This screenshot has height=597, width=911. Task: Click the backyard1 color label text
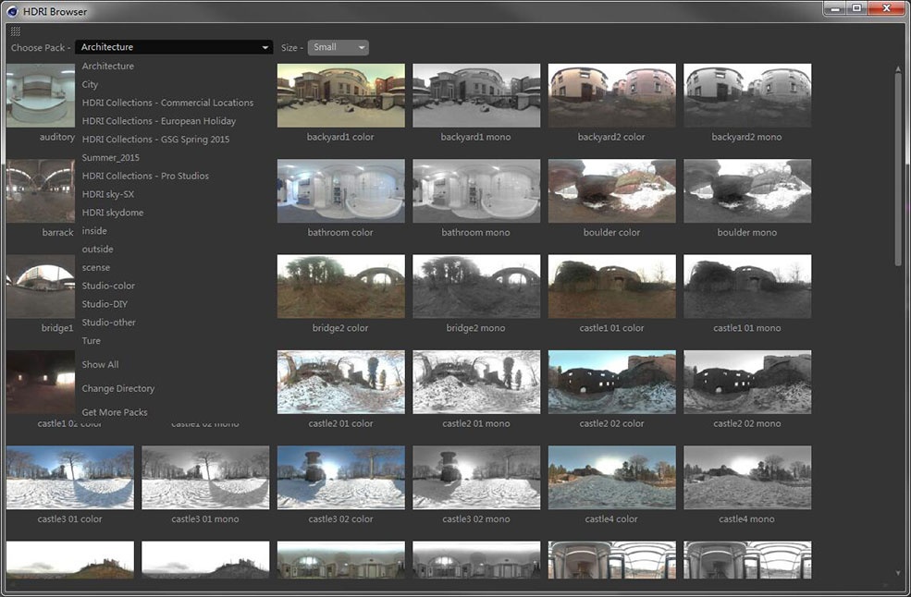pyautogui.click(x=340, y=137)
